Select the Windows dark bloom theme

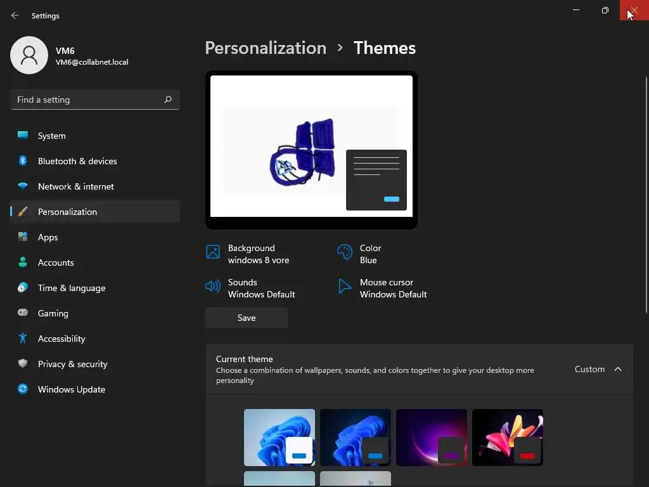[356, 438]
